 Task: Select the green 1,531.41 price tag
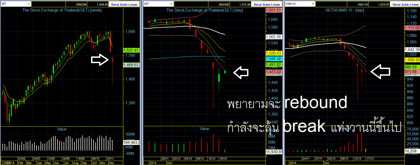[x=131, y=50]
